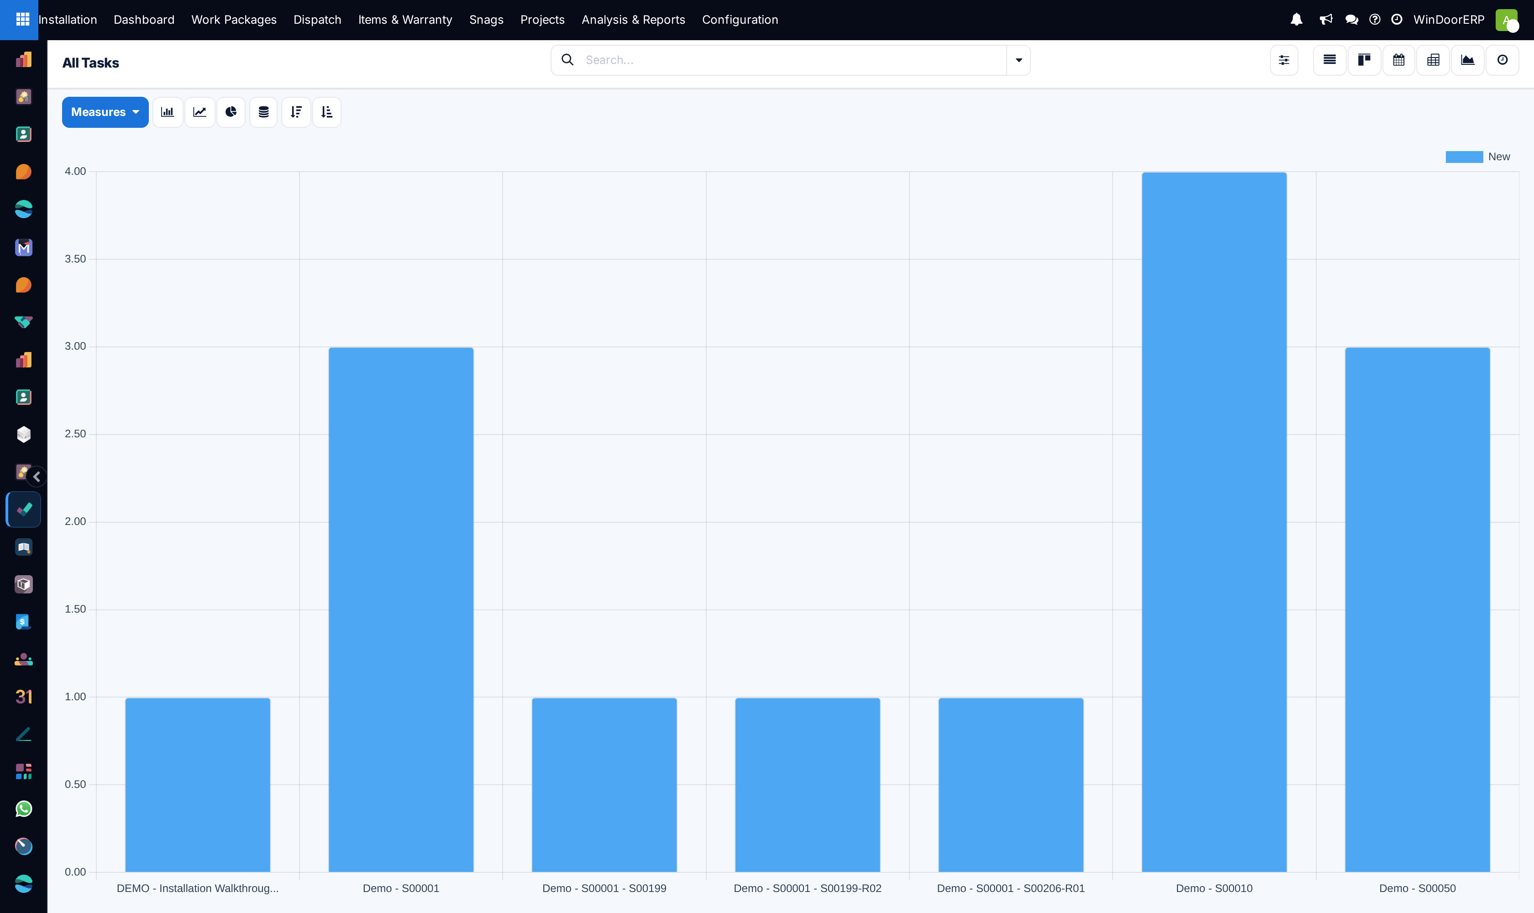
Task: Click the Demo - S00010 bar
Action: (x=1214, y=522)
